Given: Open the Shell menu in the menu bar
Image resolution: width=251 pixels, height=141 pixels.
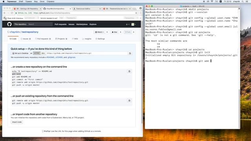Looking at the screenshot, I should 21,2.
